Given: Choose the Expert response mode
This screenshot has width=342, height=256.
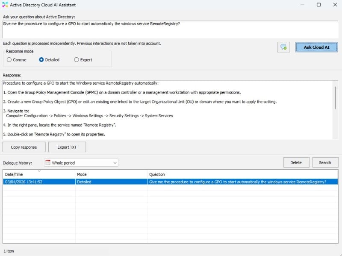Looking at the screenshot, I should 77,60.
